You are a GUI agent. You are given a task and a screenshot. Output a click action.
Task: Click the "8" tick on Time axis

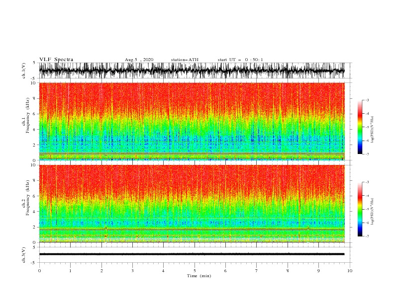pos(288,271)
